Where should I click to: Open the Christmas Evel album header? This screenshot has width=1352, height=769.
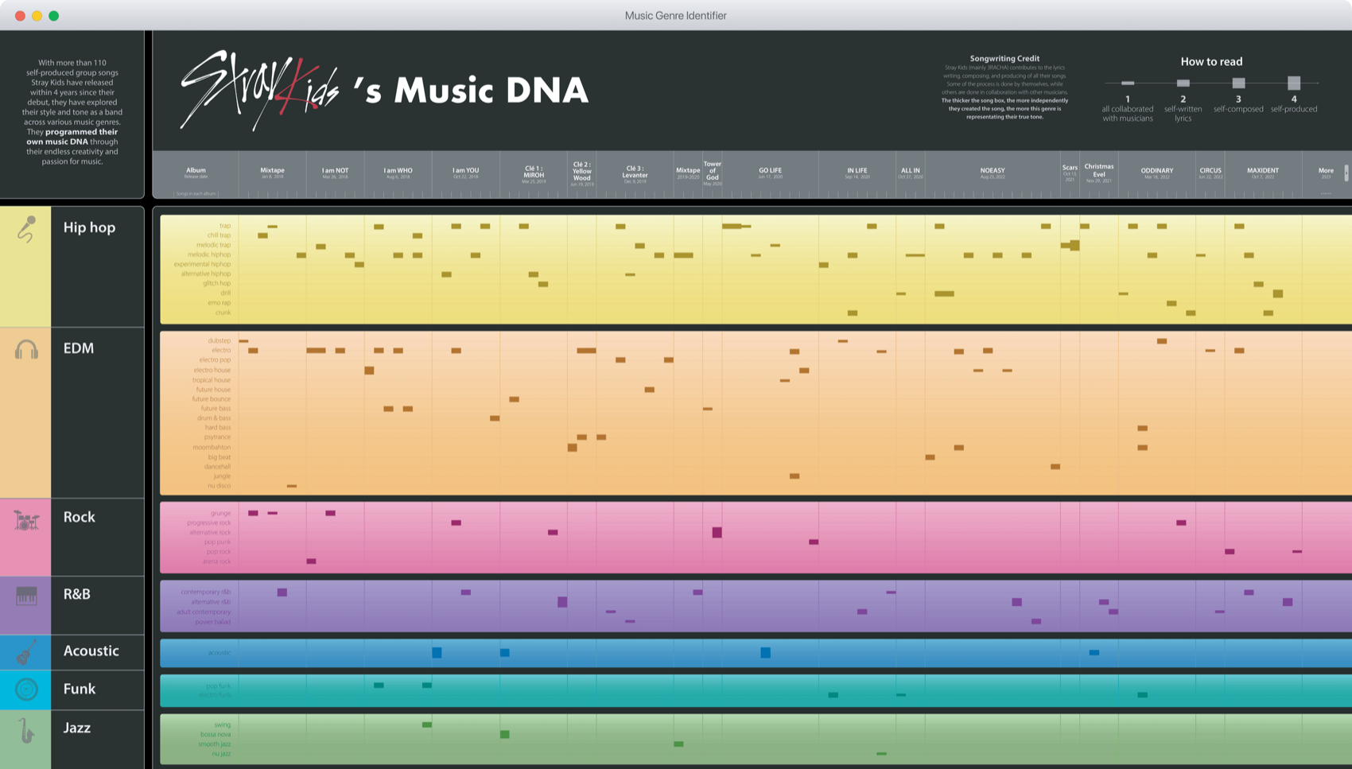pos(1099,173)
